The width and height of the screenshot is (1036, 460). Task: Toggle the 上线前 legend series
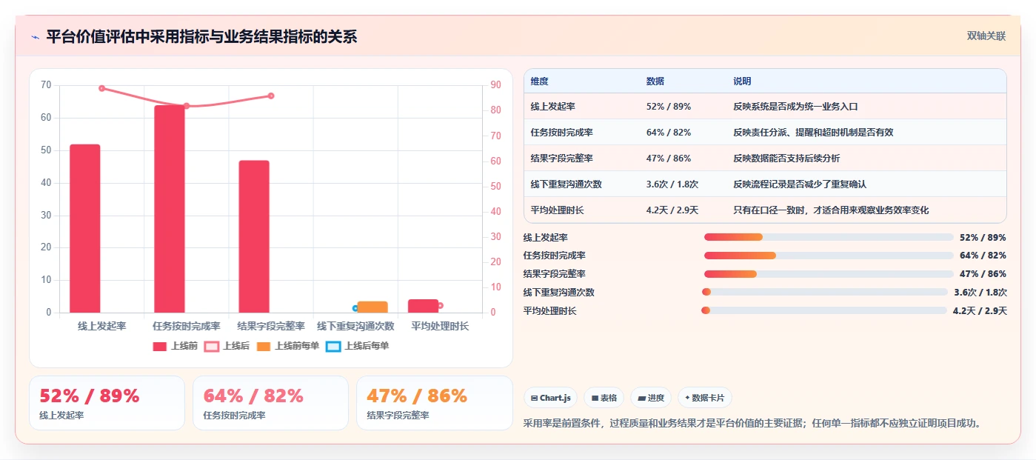[x=175, y=346]
